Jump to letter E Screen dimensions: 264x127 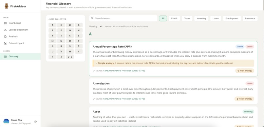pyautogui.click(x=52, y=31)
